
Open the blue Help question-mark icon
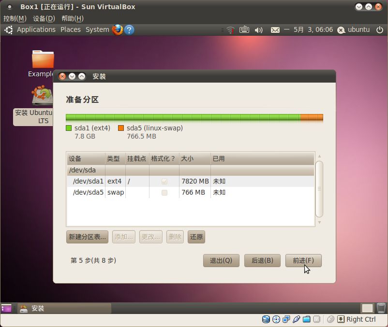(129, 30)
